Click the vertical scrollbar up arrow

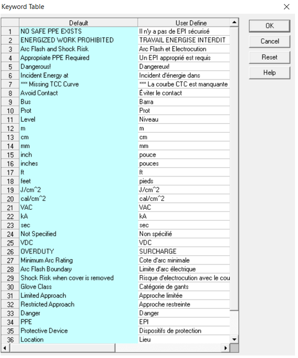pos(234,22)
